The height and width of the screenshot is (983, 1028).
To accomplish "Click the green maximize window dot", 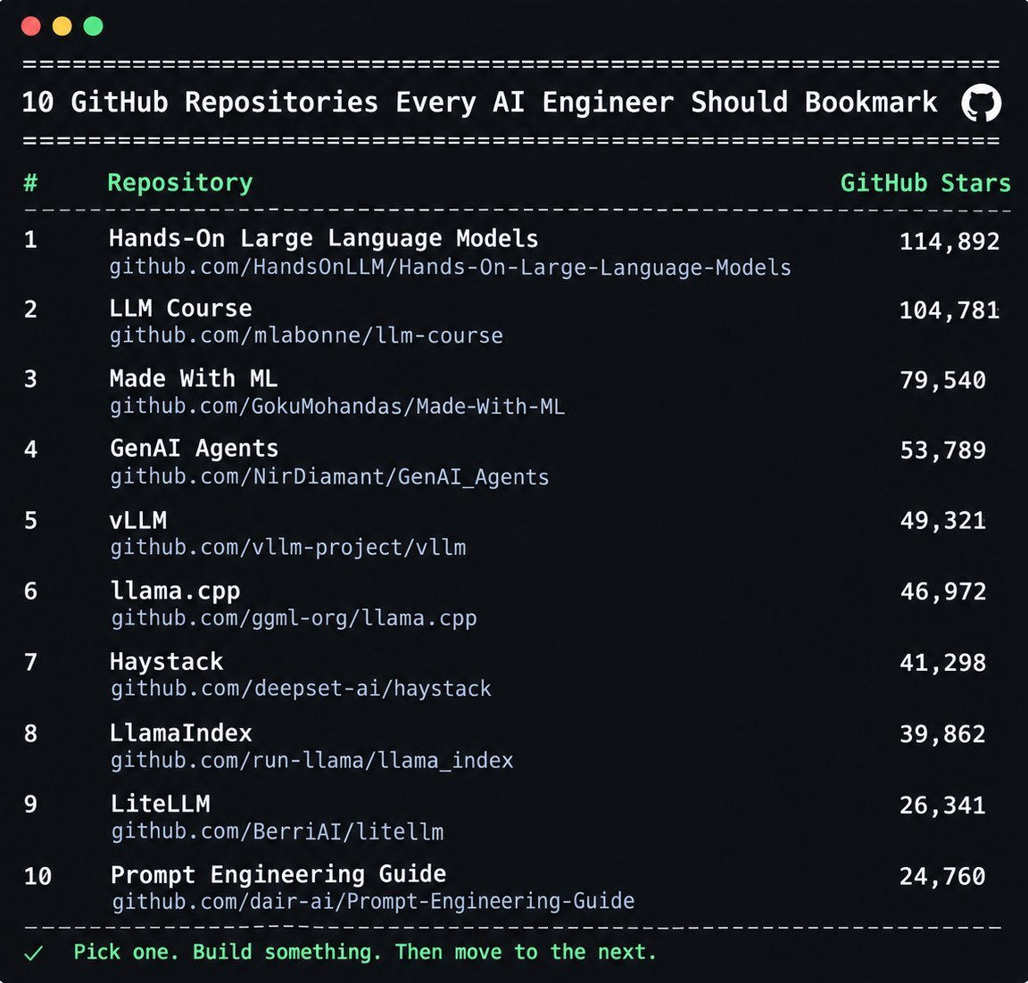I will [93, 26].
